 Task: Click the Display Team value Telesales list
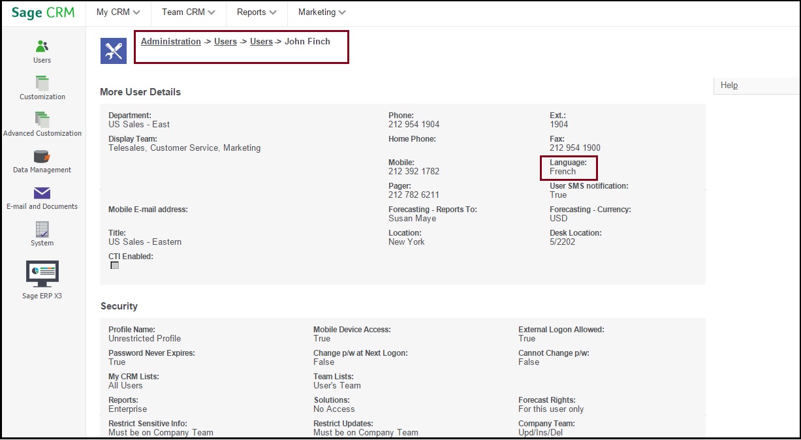tap(185, 148)
